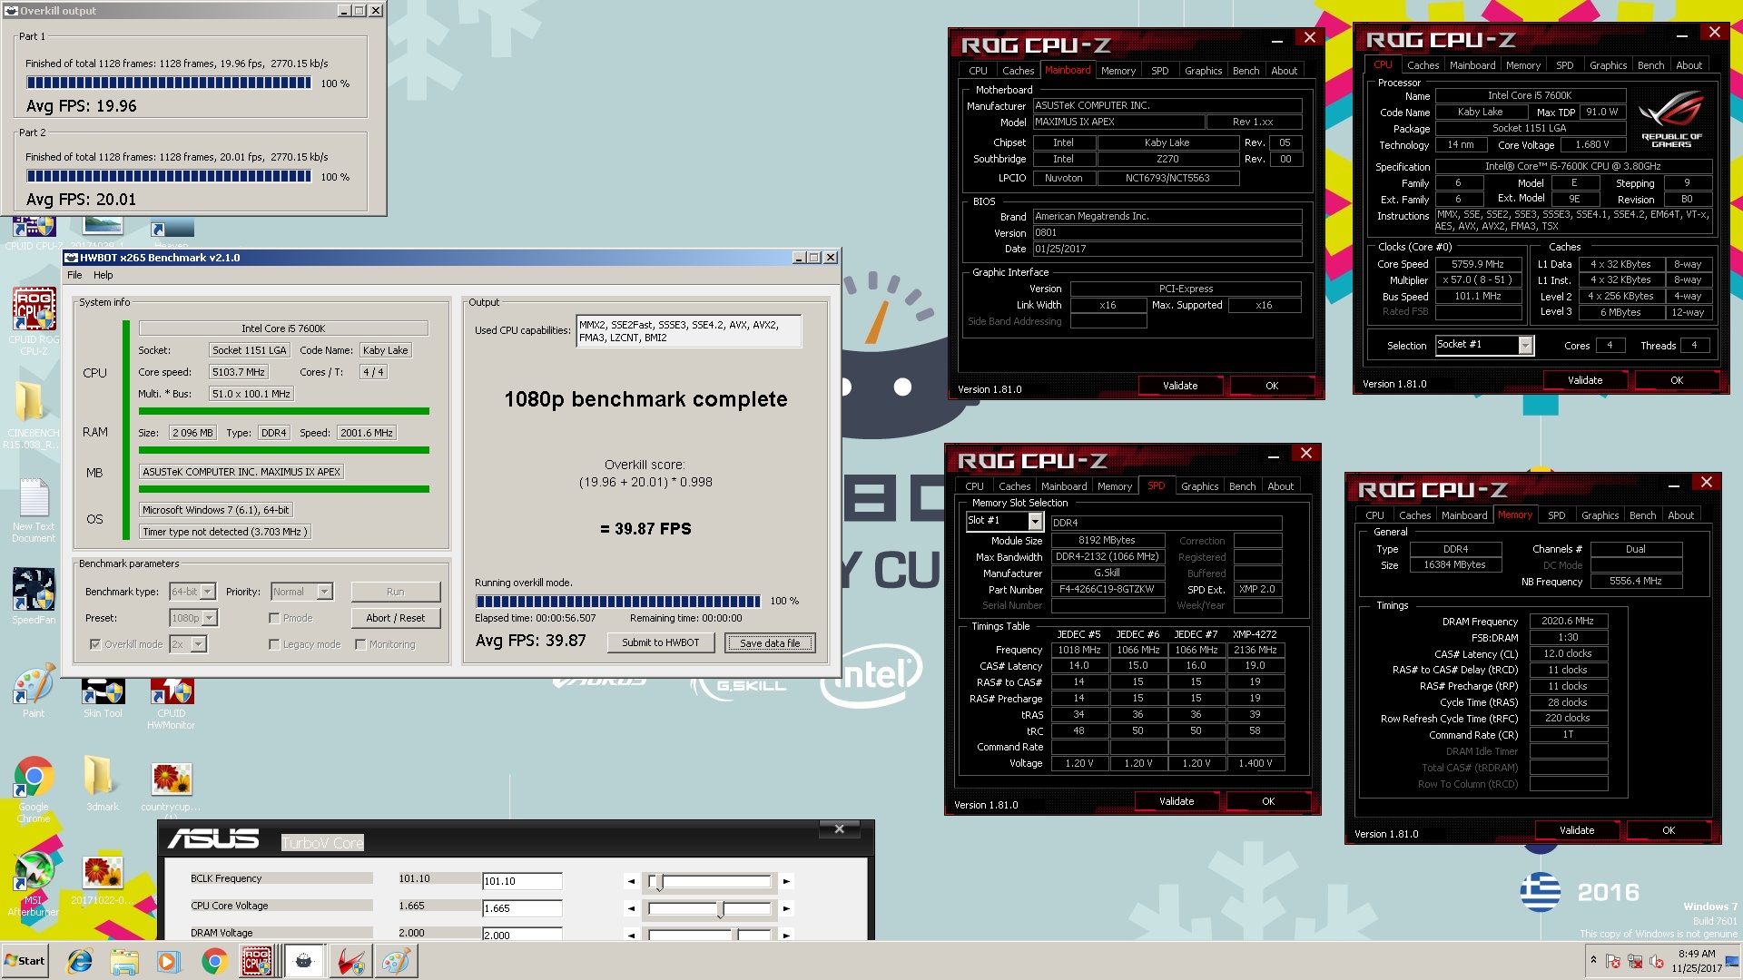Close the ASUS TurboV Core window
The width and height of the screenshot is (1743, 980).
coord(840,828)
